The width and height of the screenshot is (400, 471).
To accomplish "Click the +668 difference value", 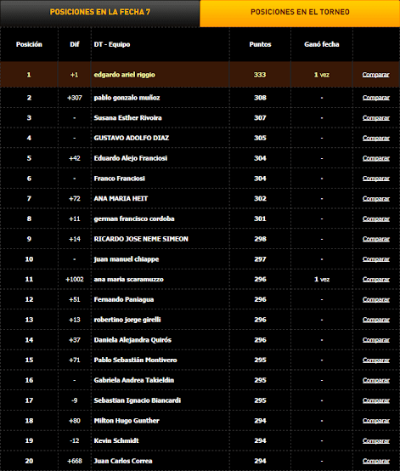I will pyautogui.click(x=75, y=461).
